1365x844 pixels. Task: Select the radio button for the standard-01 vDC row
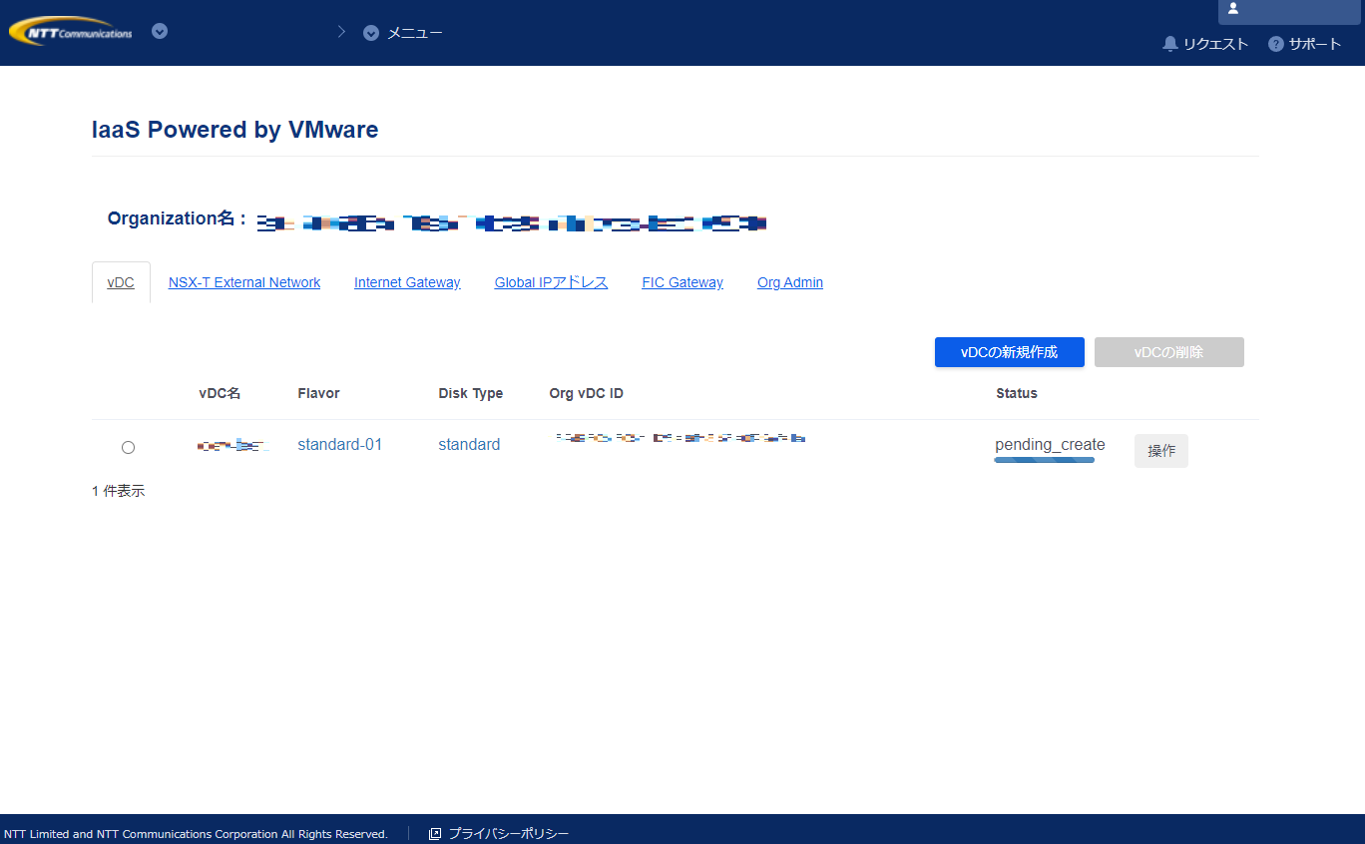coord(128,448)
